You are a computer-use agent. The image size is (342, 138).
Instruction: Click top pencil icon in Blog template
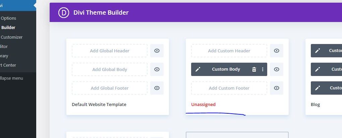[x=318, y=51]
